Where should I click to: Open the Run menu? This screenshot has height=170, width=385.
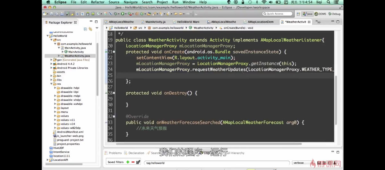pos(175,2)
